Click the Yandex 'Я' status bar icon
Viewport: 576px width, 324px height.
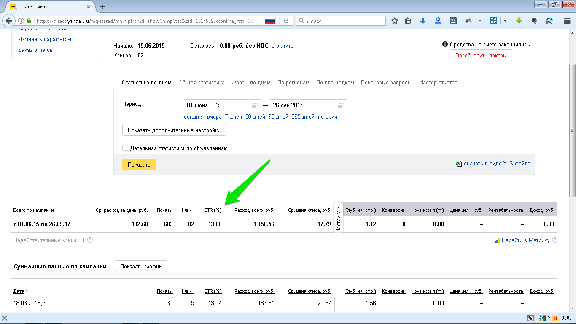(556, 318)
